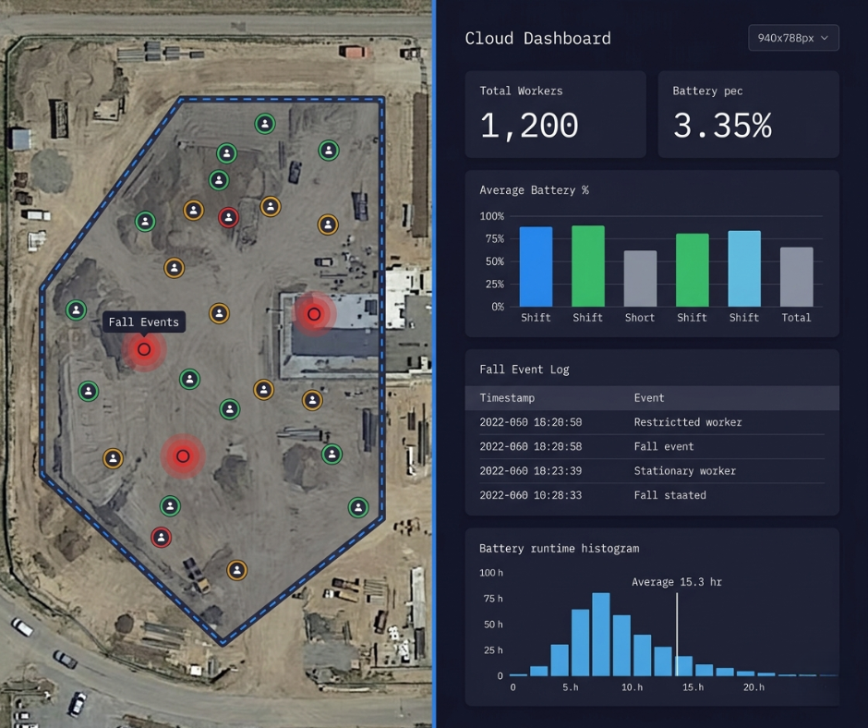Click the pulsing fall event marker on the building
The image size is (868, 728).
click(314, 314)
